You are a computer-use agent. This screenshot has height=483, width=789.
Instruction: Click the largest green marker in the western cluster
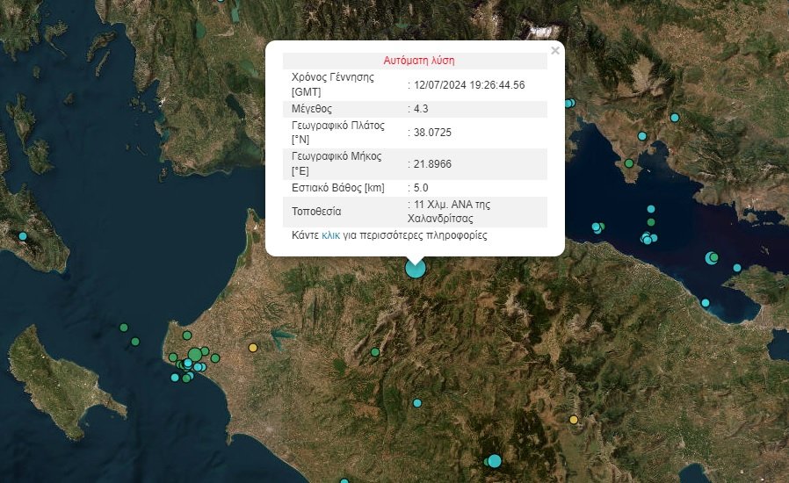coord(195,355)
